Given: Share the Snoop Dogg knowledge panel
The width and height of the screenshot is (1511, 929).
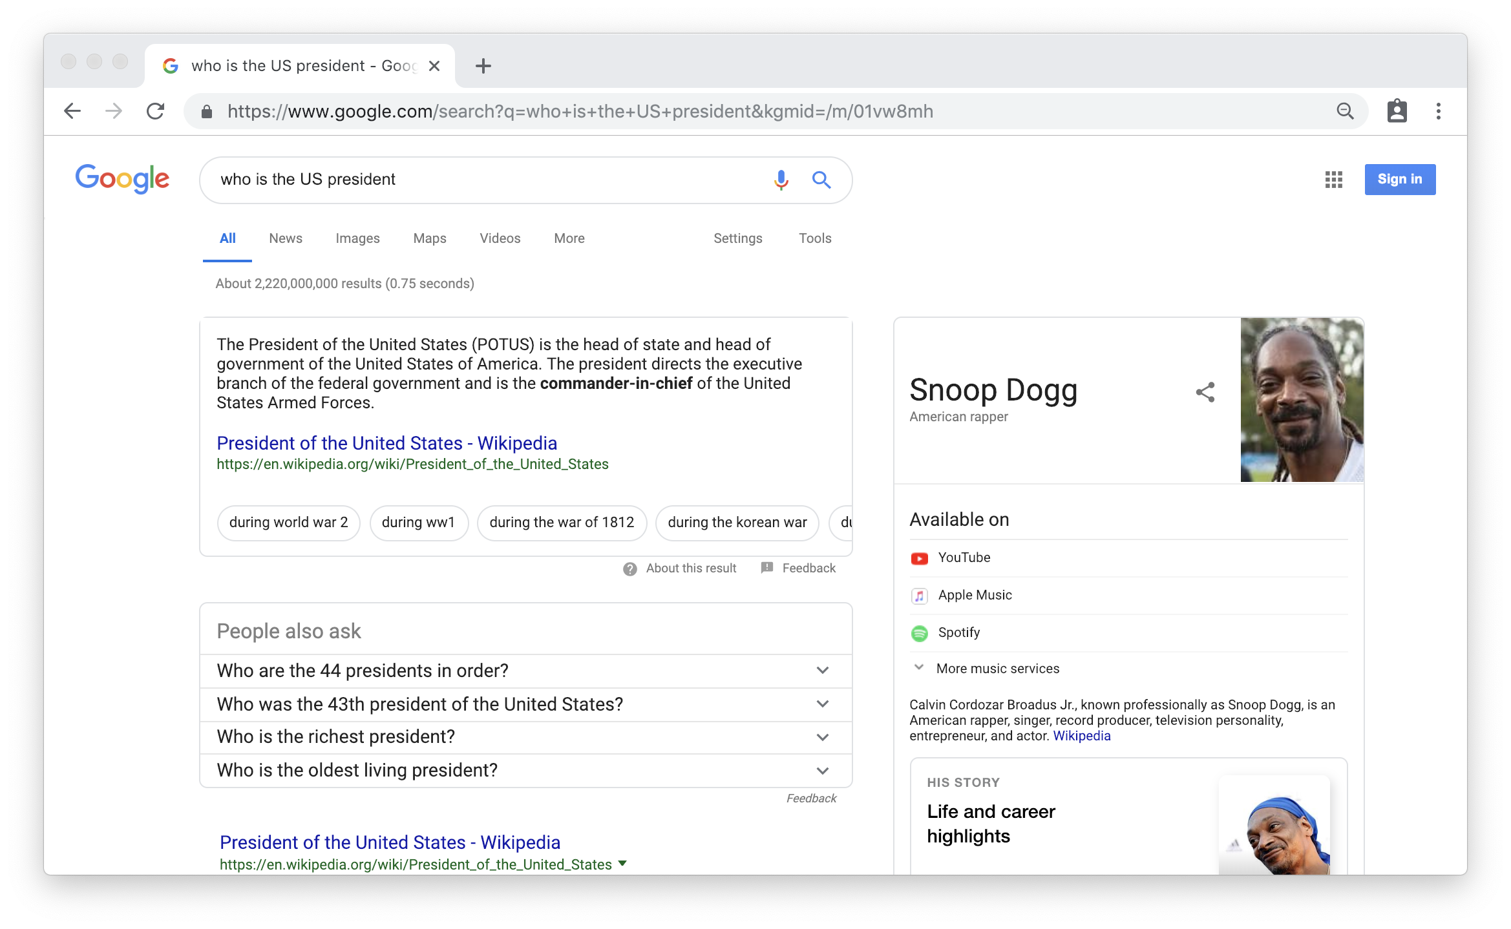Looking at the screenshot, I should (1205, 392).
